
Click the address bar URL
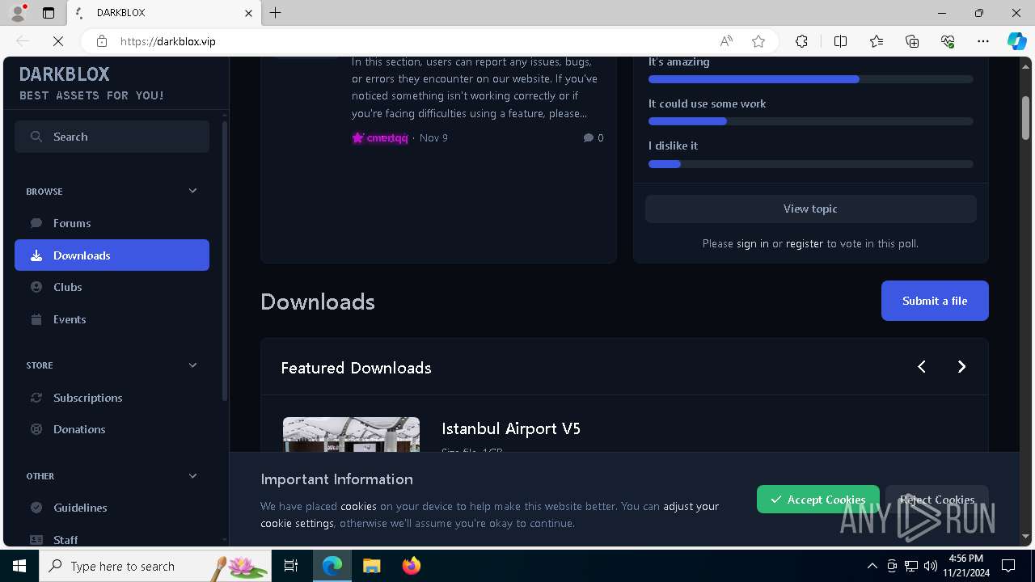167,41
